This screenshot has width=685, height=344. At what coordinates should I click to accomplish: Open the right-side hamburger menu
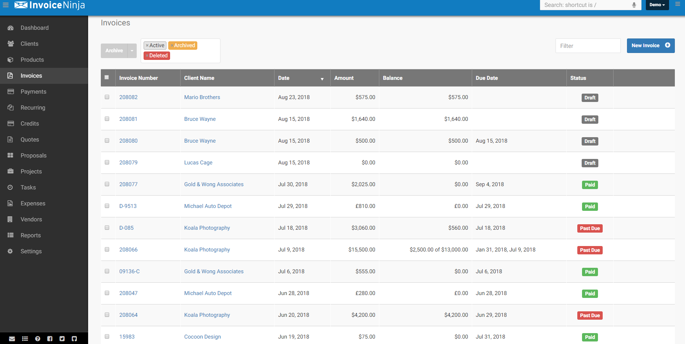click(677, 4)
